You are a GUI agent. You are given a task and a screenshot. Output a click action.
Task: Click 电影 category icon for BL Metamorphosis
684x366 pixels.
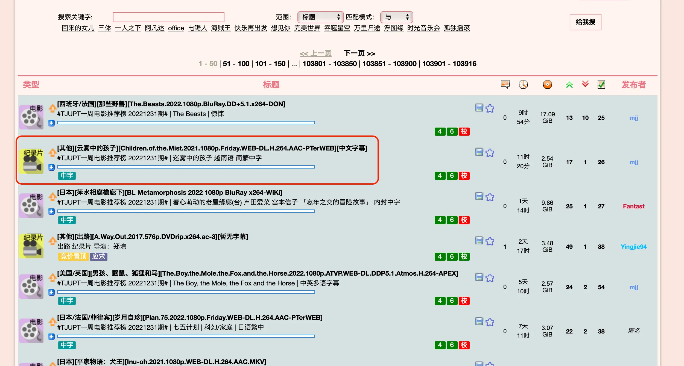[31, 206]
